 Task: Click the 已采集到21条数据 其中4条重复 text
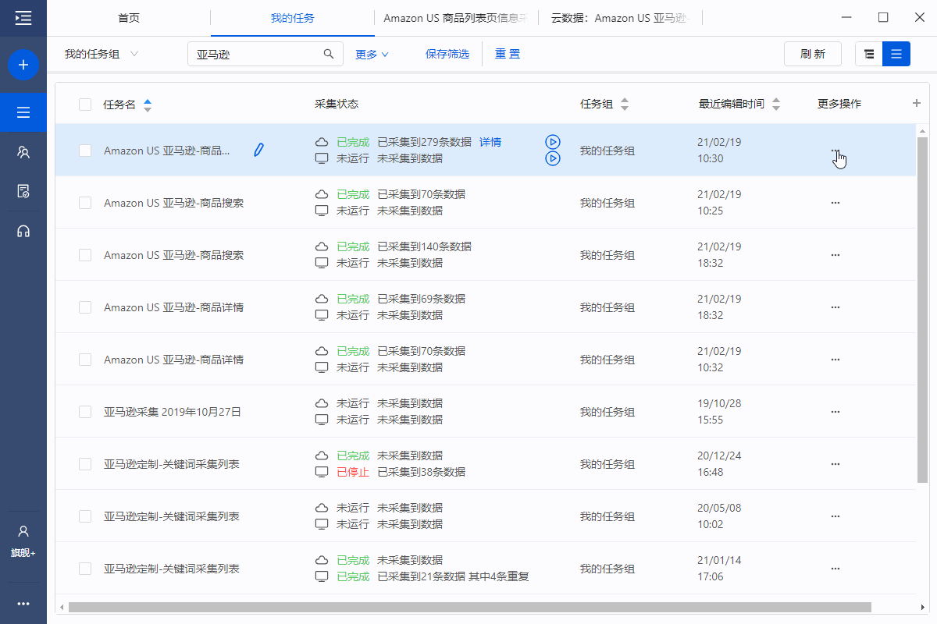coord(454,576)
